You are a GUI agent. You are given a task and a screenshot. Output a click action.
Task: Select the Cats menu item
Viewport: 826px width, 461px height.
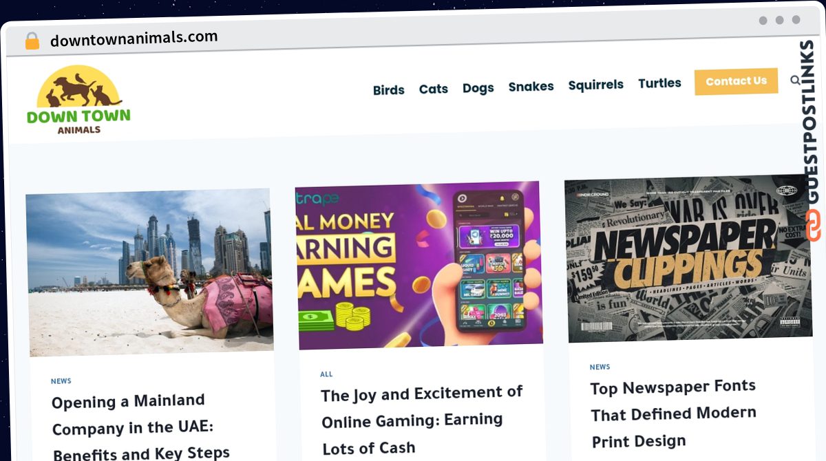433,89
